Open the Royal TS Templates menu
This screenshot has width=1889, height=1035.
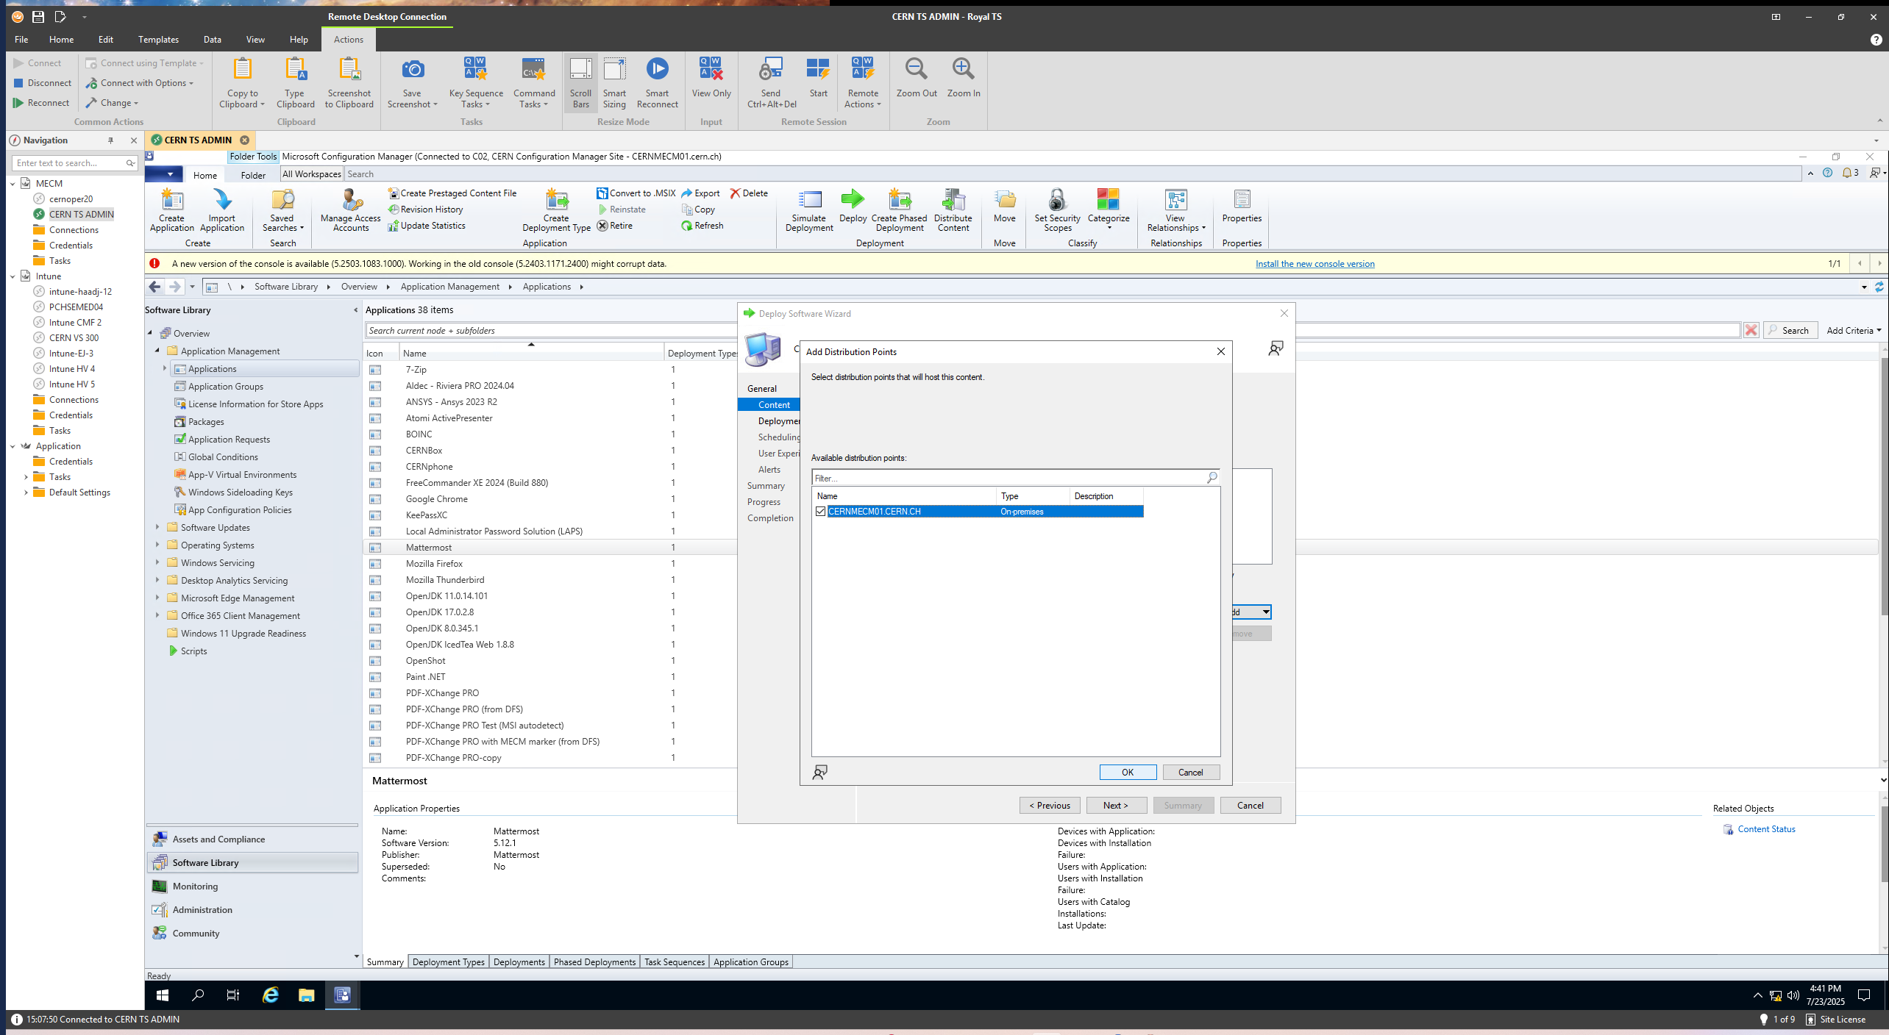(158, 40)
